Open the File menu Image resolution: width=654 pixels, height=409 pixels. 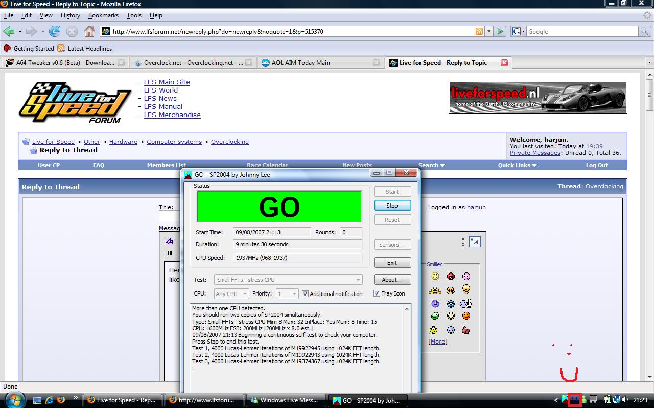pos(9,15)
